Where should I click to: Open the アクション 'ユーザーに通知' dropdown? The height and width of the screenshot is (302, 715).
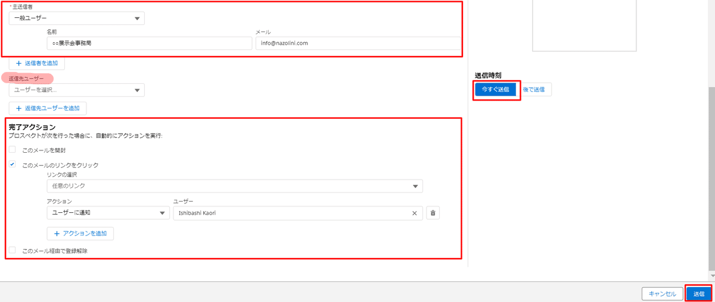pos(108,213)
